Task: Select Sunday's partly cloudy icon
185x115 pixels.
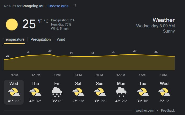Action: click(x=100, y=92)
